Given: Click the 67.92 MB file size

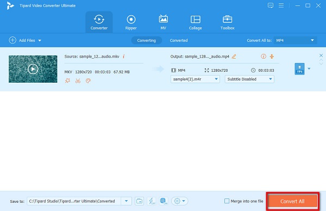Looking at the screenshot, I should pyautogui.click(x=121, y=72).
